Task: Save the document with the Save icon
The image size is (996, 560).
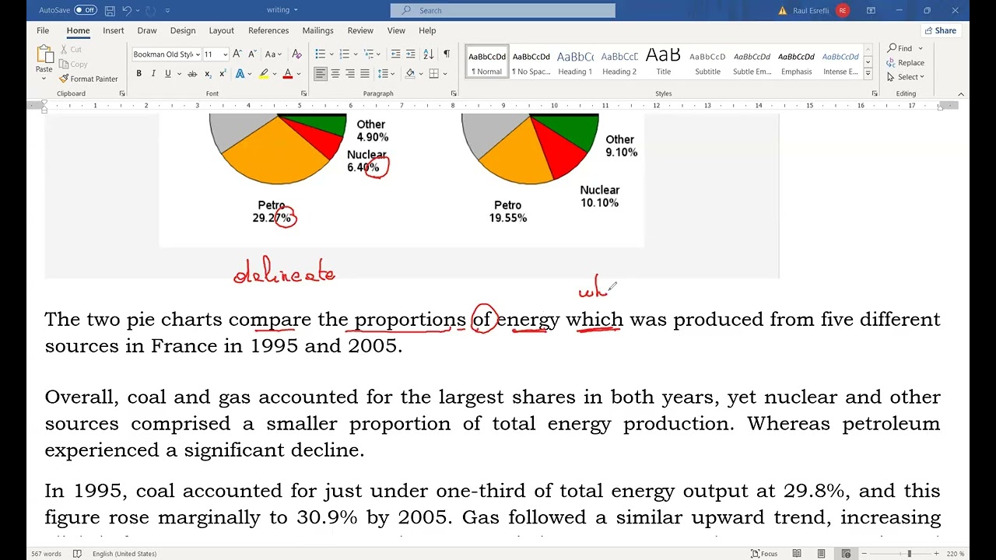Action: click(110, 10)
